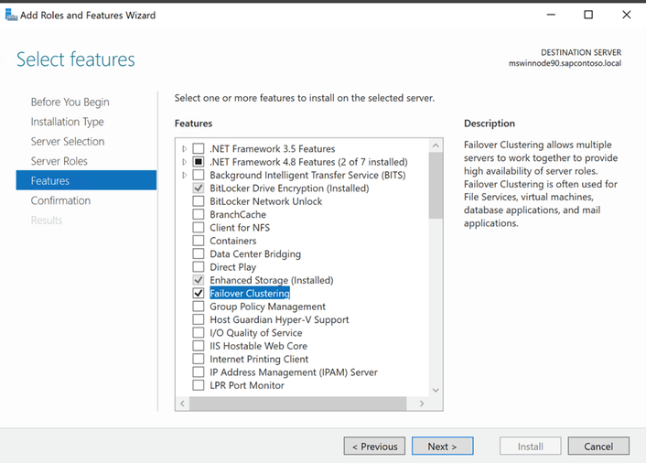
Task: Click the Next button
Action: (x=443, y=447)
